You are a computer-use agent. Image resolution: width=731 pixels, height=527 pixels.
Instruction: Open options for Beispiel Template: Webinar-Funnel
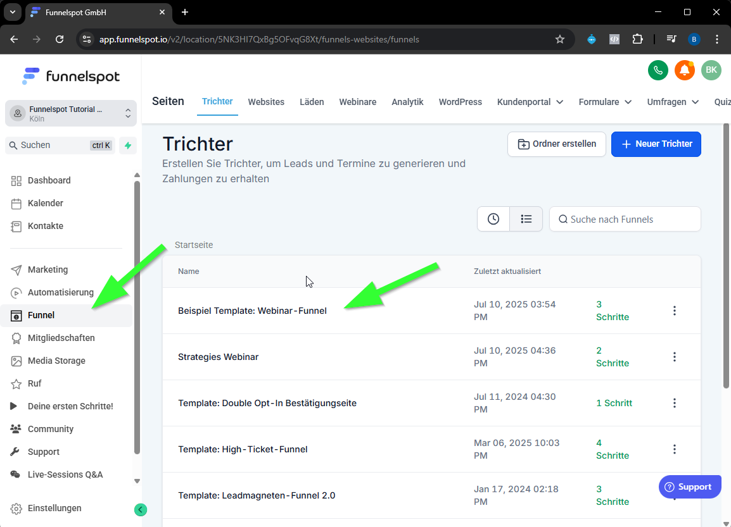coord(674,311)
